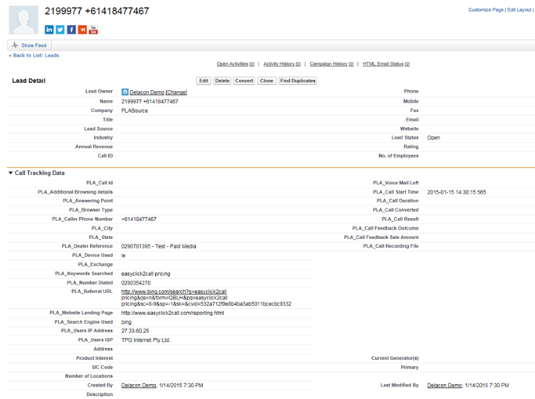
Task: Open the YouTube social icon
Action: [93, 30]
